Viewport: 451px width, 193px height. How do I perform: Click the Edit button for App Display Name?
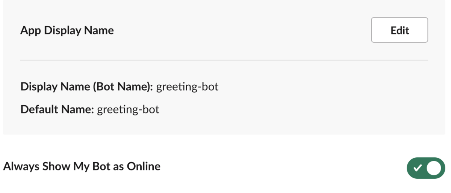tap(399, 30)
